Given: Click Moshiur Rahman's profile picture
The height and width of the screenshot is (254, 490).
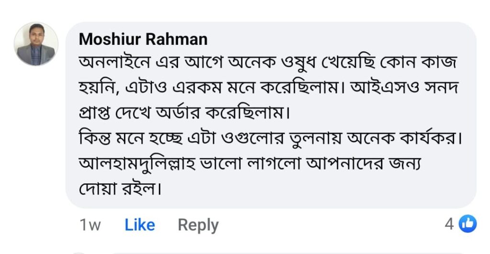Looking at the screenshot, I should pyautogui.click(x=36, y=44).
